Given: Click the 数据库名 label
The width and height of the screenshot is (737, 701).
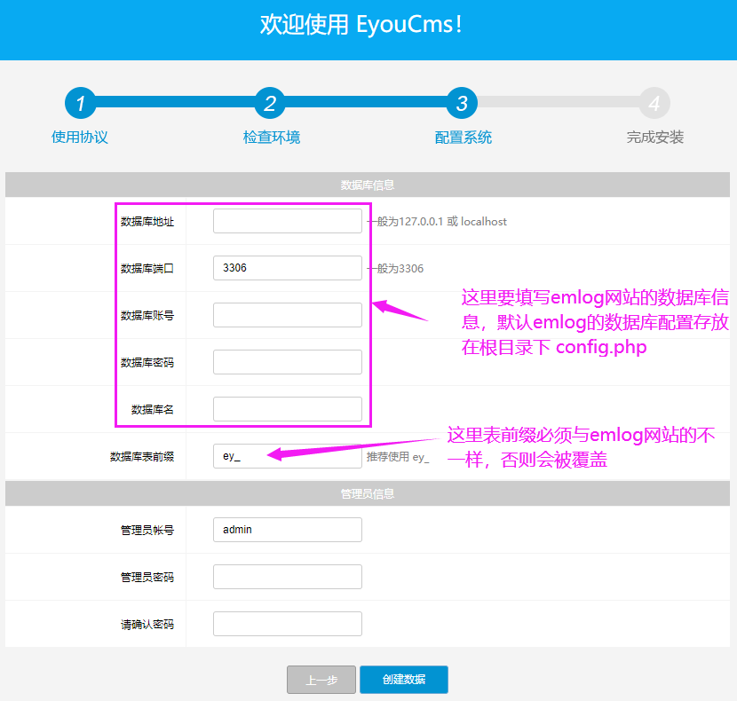Looking at the screenshot, I should 153,409.
